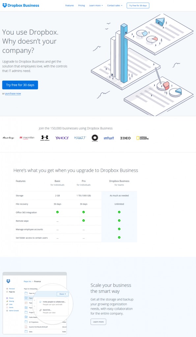Click Dropbox Business Manage employee accounts checkmark
The width and height of the screenshot is (196, 337).
[119, 229]
